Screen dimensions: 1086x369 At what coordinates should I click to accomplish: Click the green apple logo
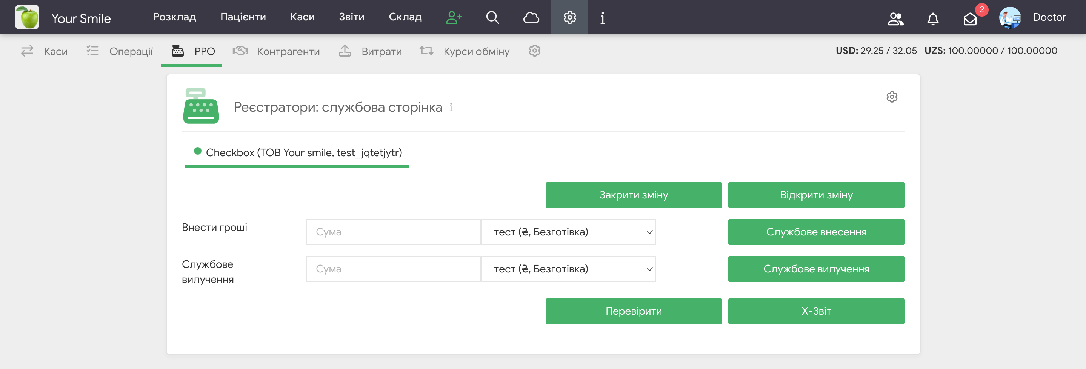(x=27, y=17)
